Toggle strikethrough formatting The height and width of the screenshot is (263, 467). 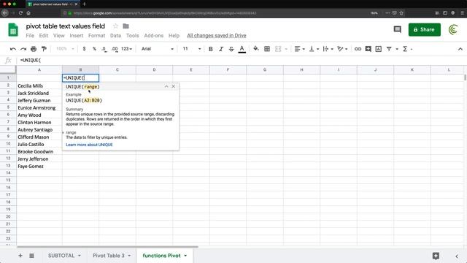pos(231,49)
